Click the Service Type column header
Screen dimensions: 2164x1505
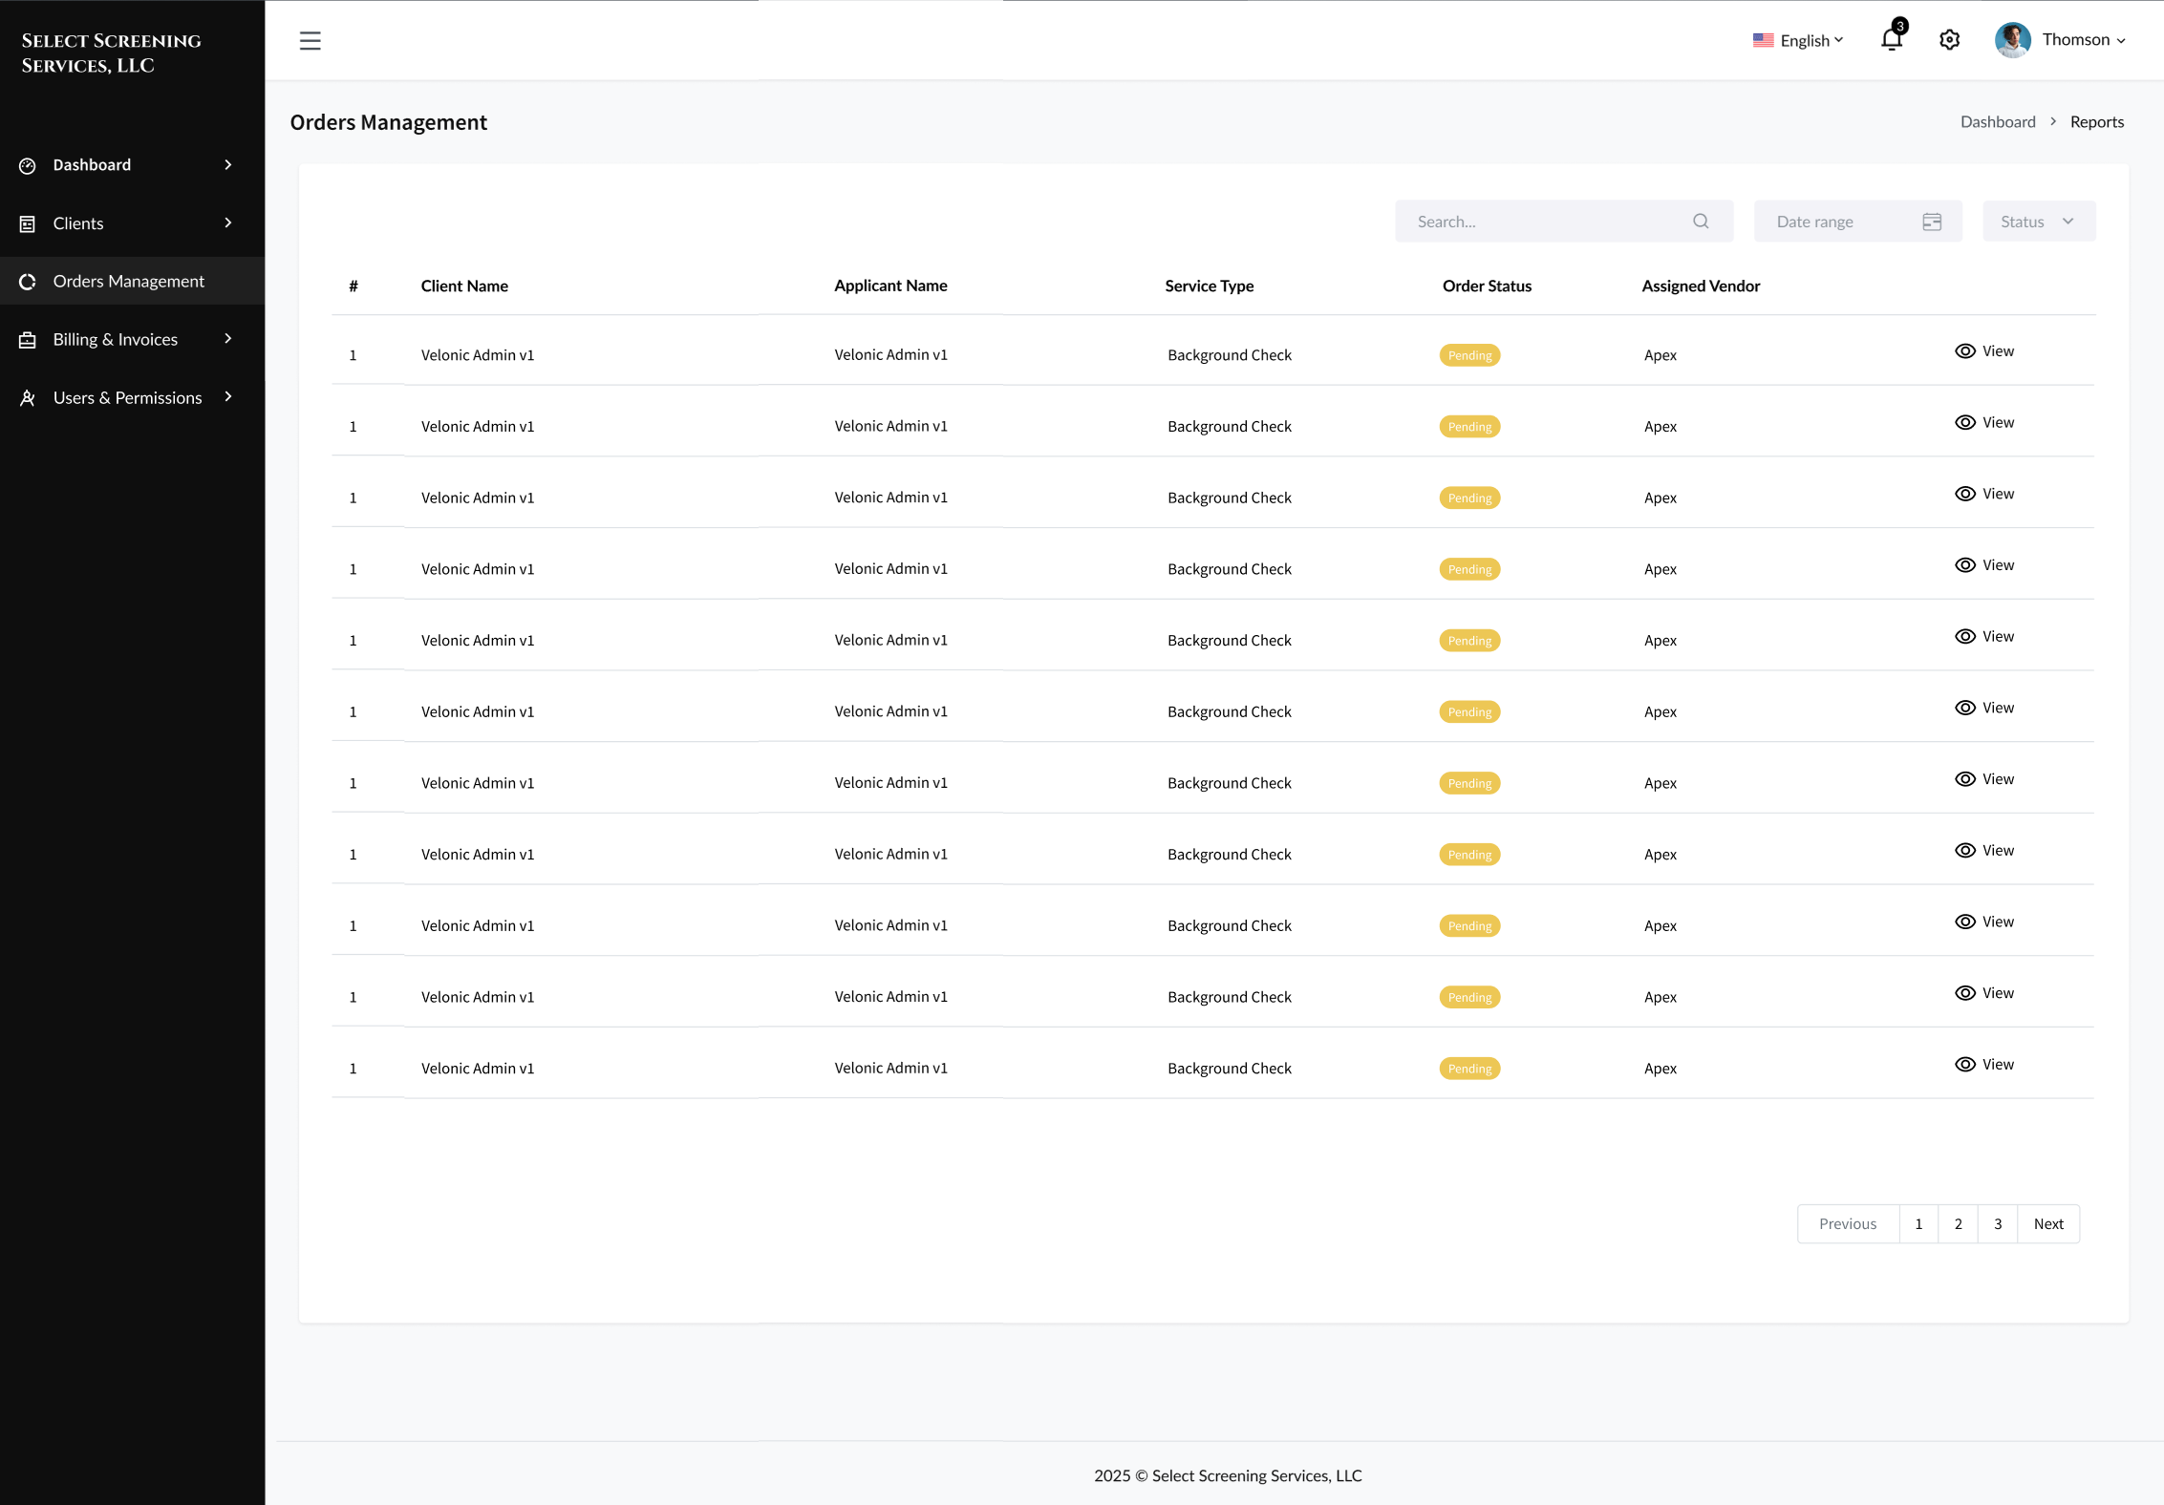pyautogui.click(x=1209, y=286)
